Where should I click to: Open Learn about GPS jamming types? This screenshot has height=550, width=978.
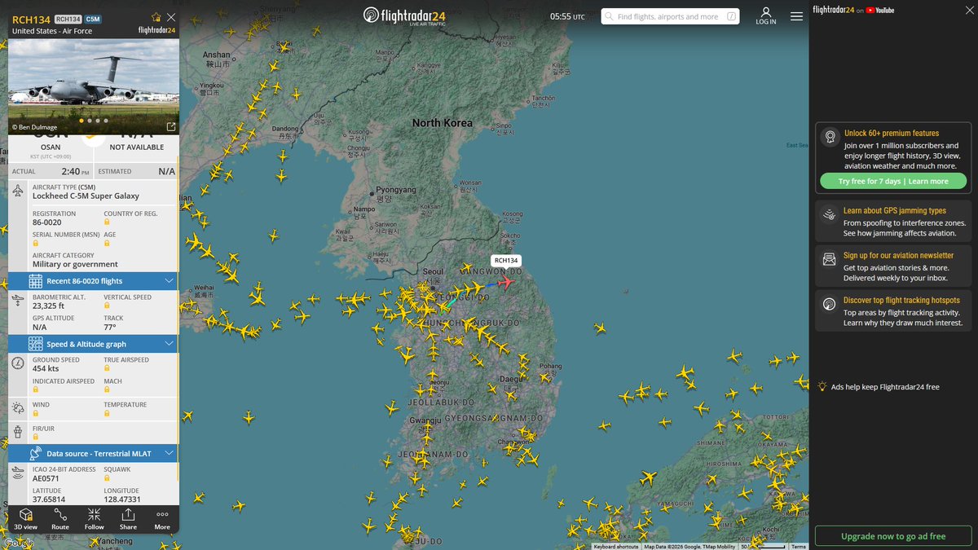tap(894, 222)
